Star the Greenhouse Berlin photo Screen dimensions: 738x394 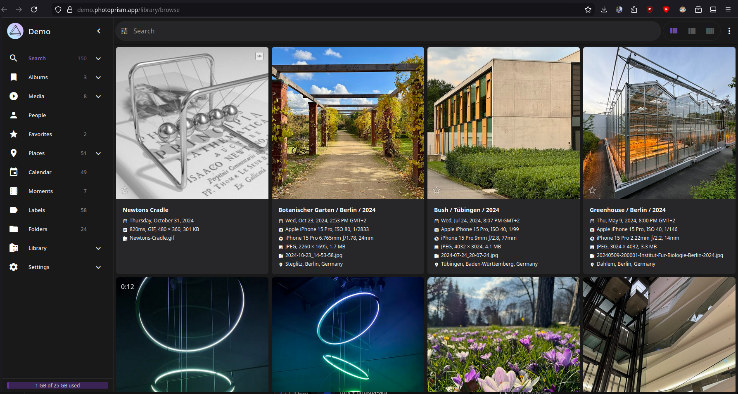592,190
